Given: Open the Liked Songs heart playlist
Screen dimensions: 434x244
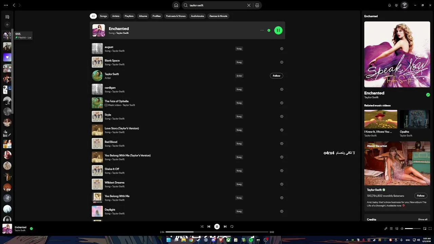Looking at the screenshot, I should (7, 57).
